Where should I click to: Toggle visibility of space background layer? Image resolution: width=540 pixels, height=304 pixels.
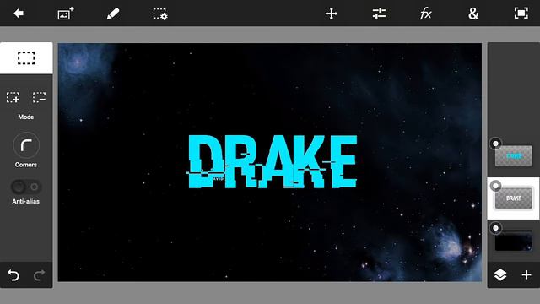pos(495,228)
